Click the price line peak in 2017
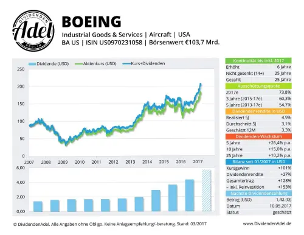 pos(201,84)
